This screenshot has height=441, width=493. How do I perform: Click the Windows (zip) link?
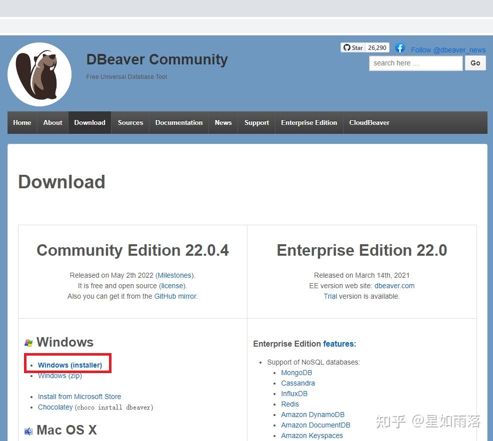(x=59, y=376)
